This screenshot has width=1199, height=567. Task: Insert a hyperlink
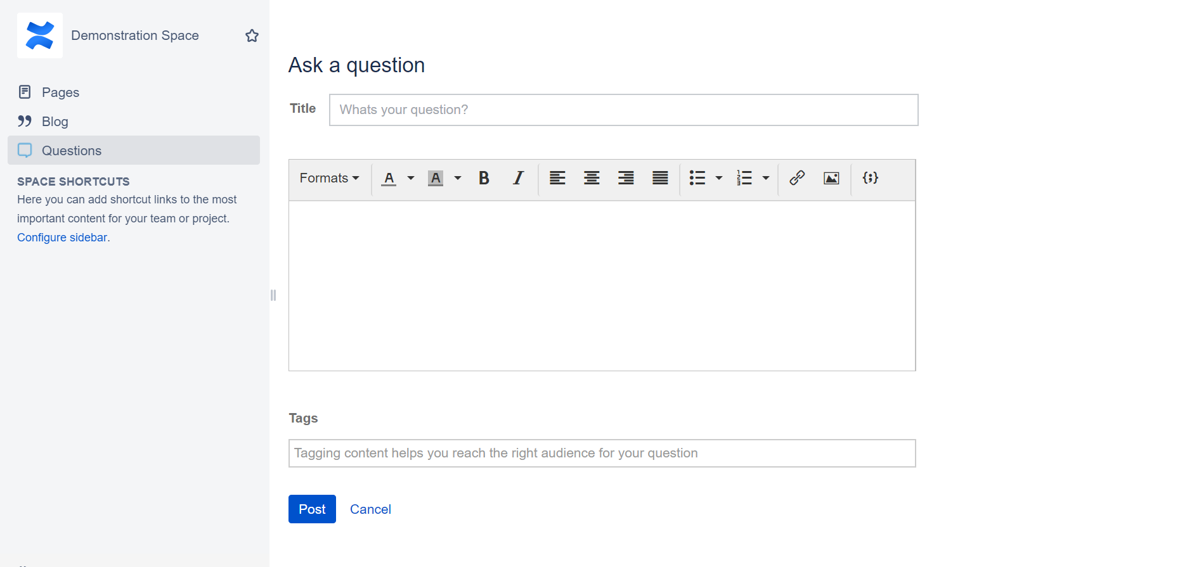pos(797,178)
